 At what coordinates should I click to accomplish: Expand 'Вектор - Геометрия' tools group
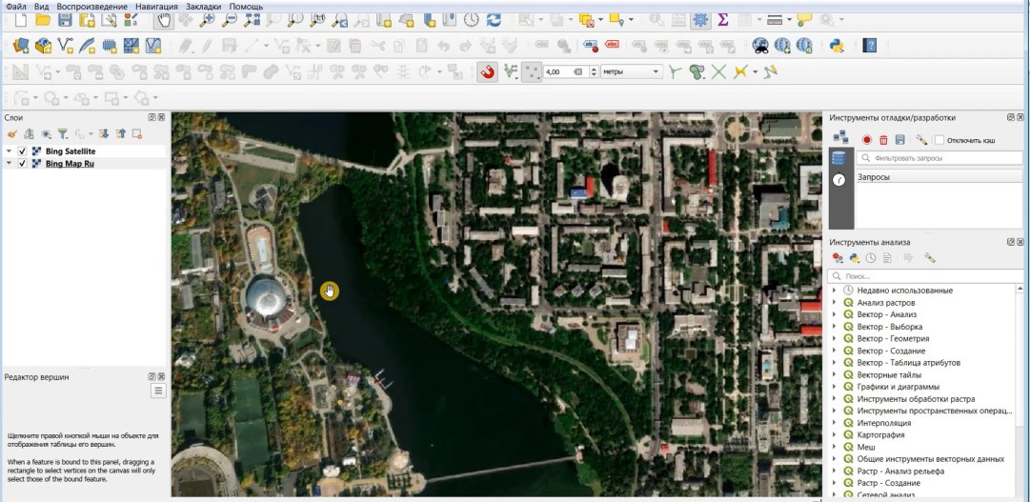point(836,339)
